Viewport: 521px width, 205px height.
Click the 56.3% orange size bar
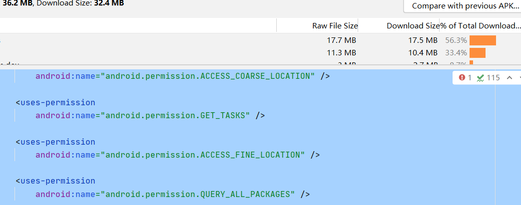pyautogui.click(x=483, y=40)
